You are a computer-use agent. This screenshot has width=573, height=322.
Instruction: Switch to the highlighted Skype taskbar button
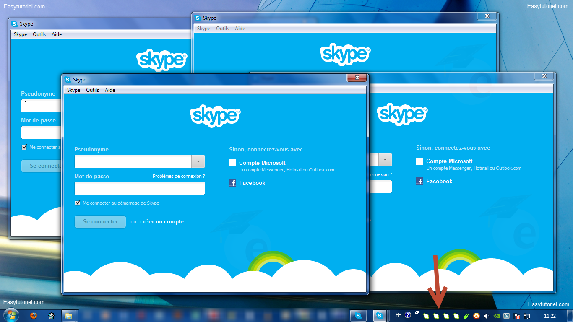(380, 316)
